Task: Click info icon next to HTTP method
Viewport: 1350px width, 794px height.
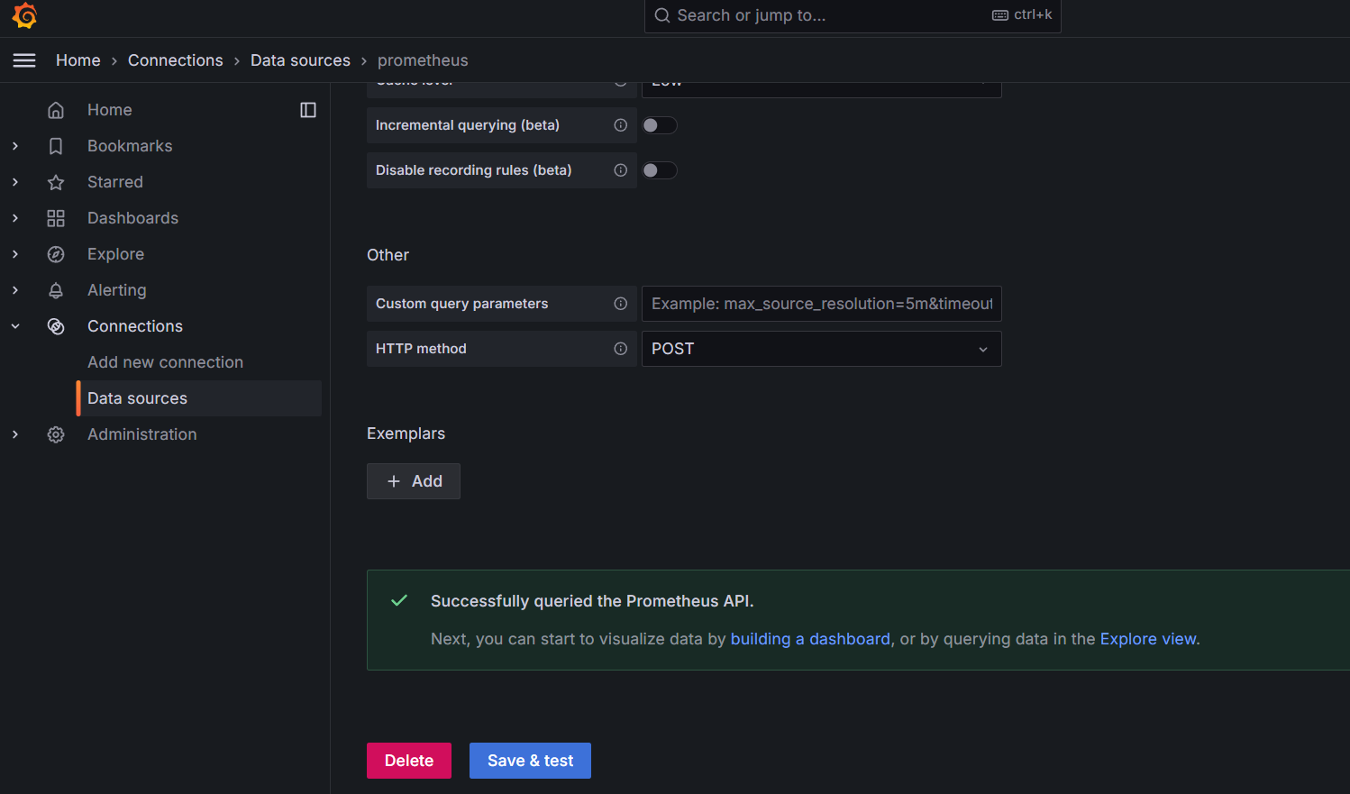Action: tap(620, 349)
